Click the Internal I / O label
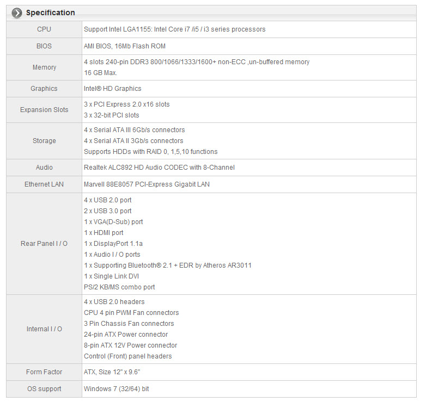Viewport: 426px width, 402px height. tap(44, 329)
